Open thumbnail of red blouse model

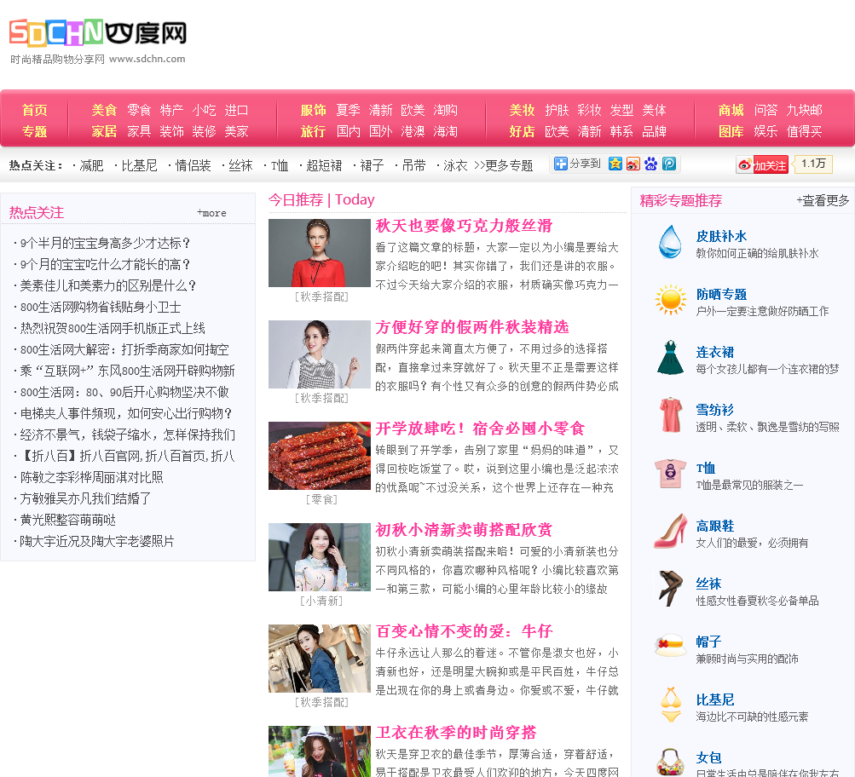pos(320,253)
